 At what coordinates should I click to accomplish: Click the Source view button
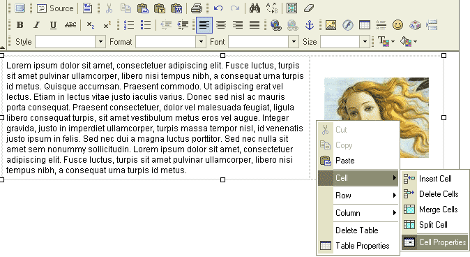(x=55, y=8)
